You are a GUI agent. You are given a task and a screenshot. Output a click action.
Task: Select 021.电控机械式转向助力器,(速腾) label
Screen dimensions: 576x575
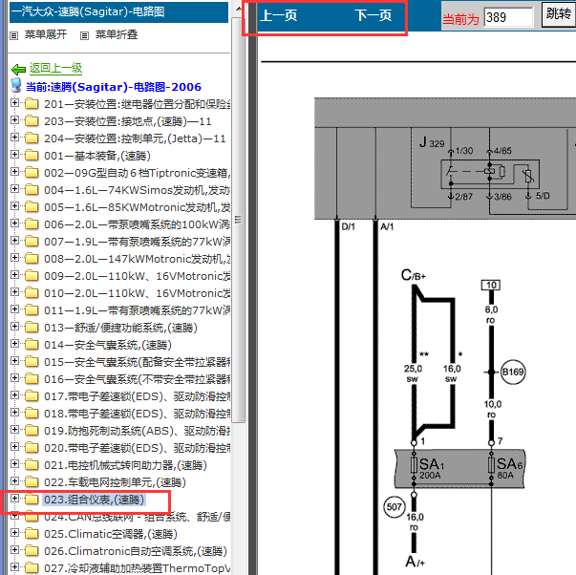pyautogui.click(x=126, y=465)
